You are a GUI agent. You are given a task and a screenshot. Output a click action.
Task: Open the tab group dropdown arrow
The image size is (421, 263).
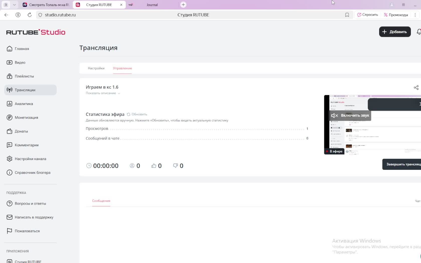[14, 5]
